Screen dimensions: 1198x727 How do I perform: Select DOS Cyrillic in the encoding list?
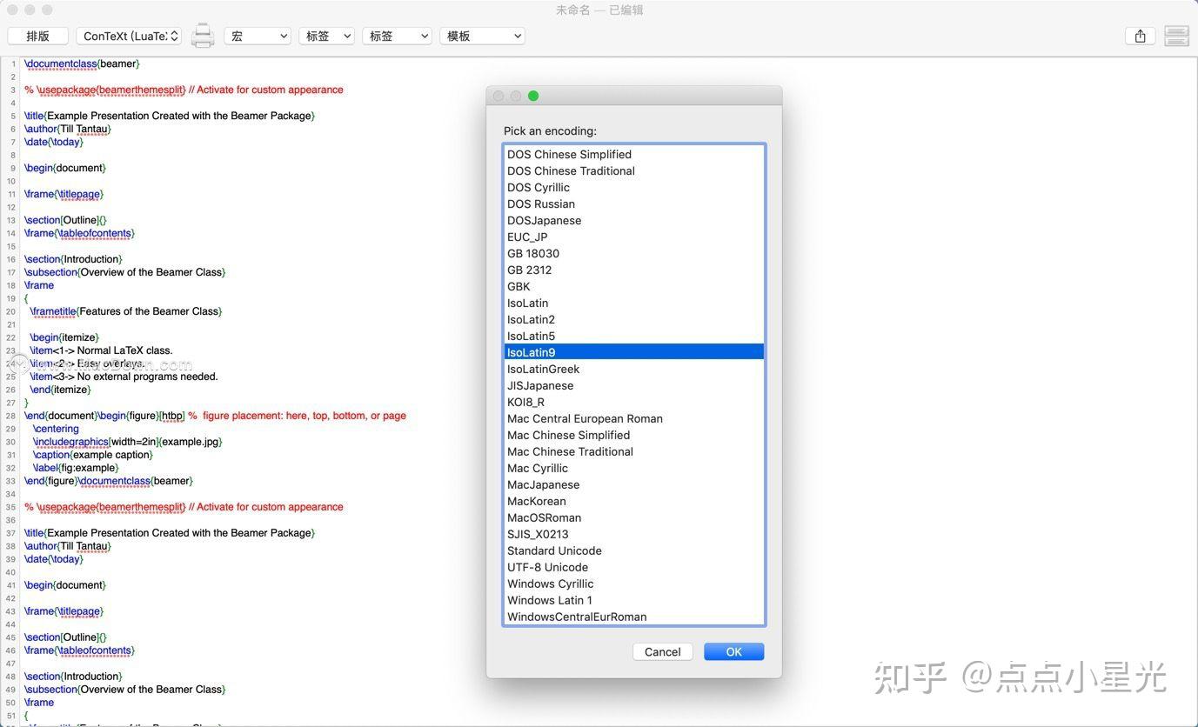(x=539, y=187)
